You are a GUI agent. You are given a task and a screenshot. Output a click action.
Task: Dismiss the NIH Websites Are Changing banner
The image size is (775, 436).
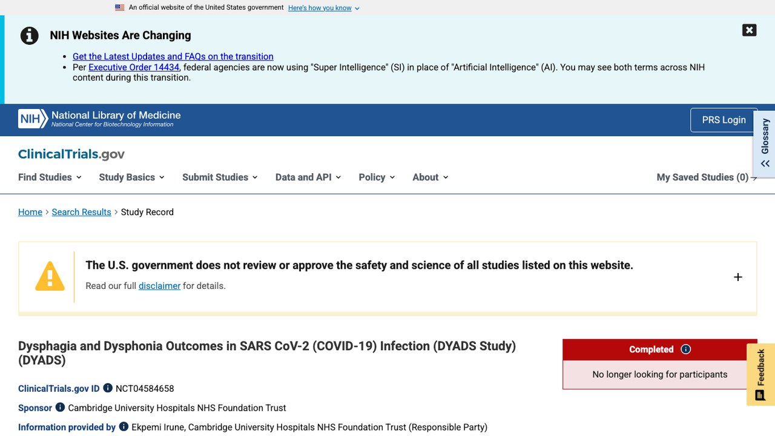coord(750,30)
